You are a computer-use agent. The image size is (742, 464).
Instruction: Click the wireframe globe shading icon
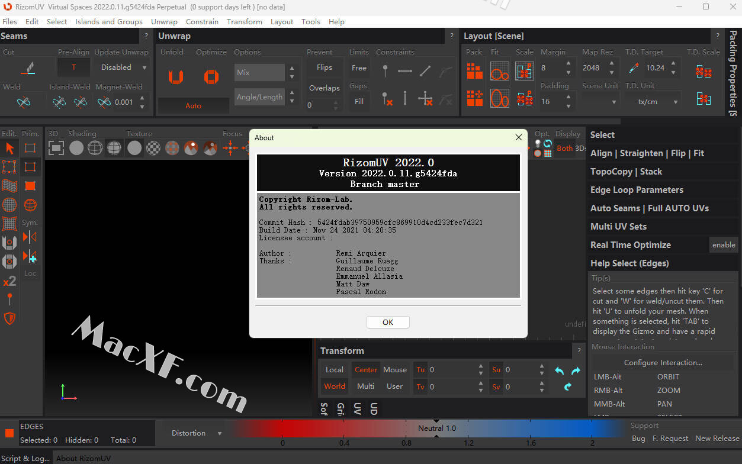click(95, 148)
